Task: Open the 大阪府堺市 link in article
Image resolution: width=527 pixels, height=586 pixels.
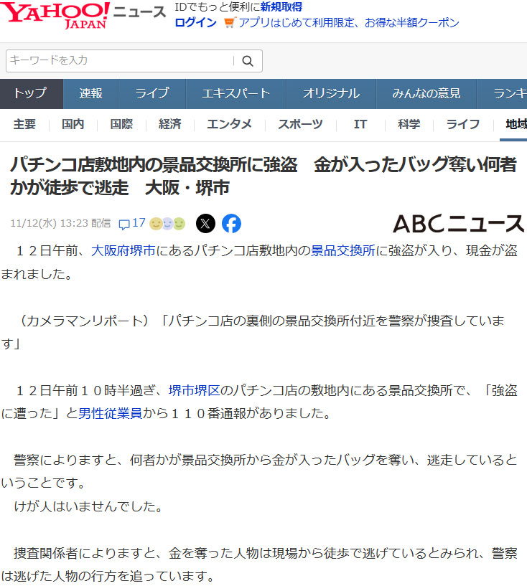Action: [x=123, y=251]
